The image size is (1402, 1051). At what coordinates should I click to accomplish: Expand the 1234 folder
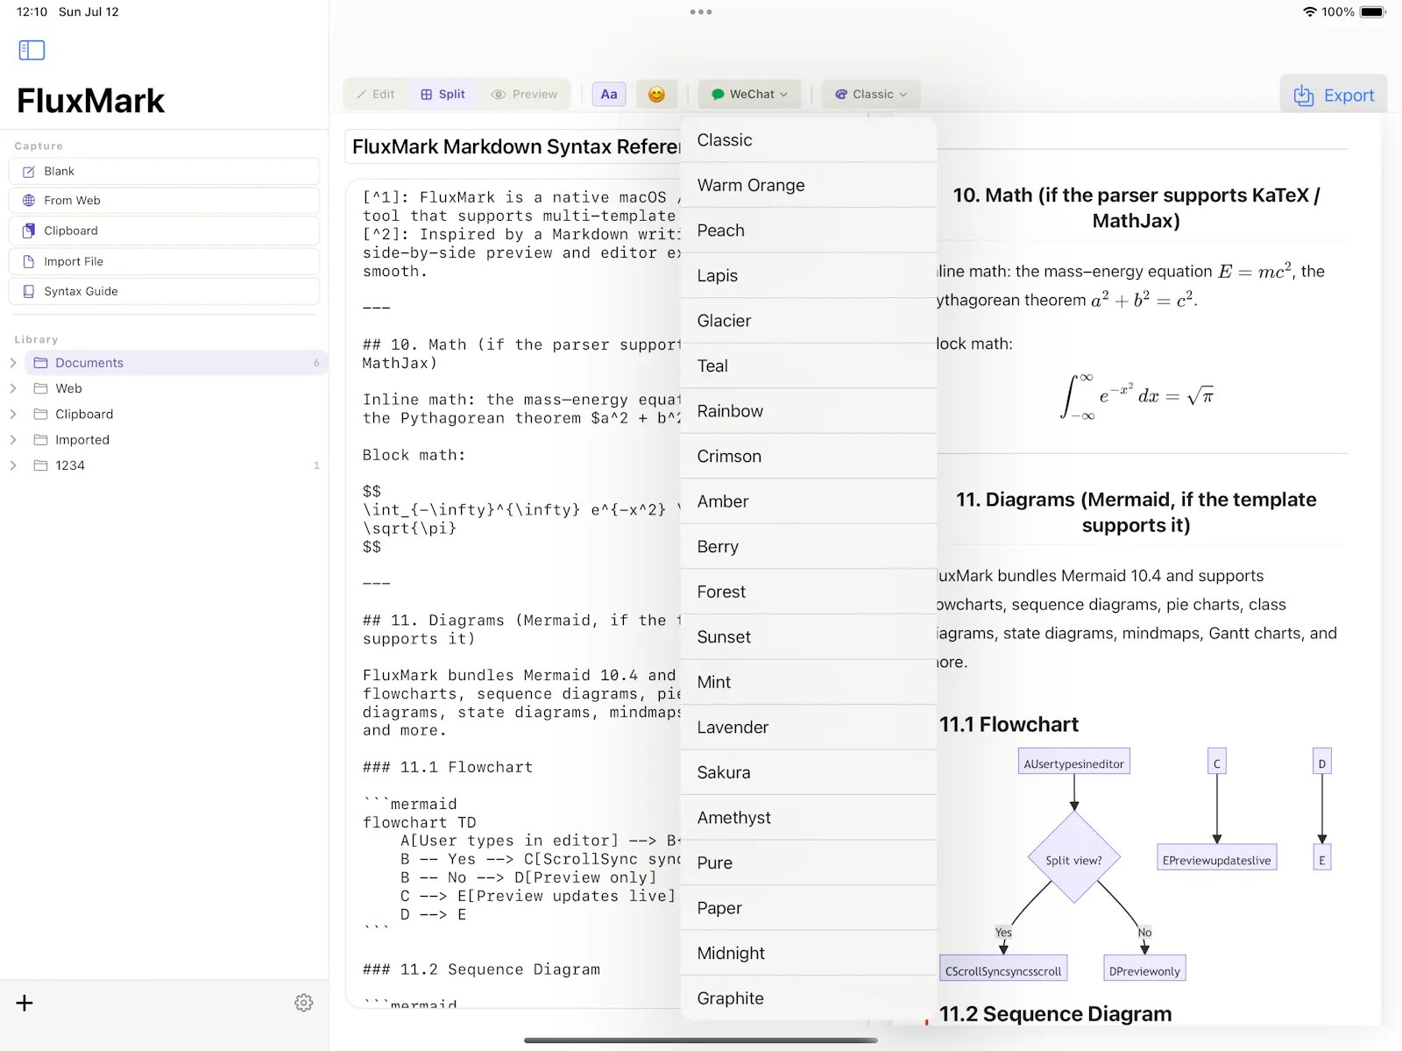tap(13, 465)
